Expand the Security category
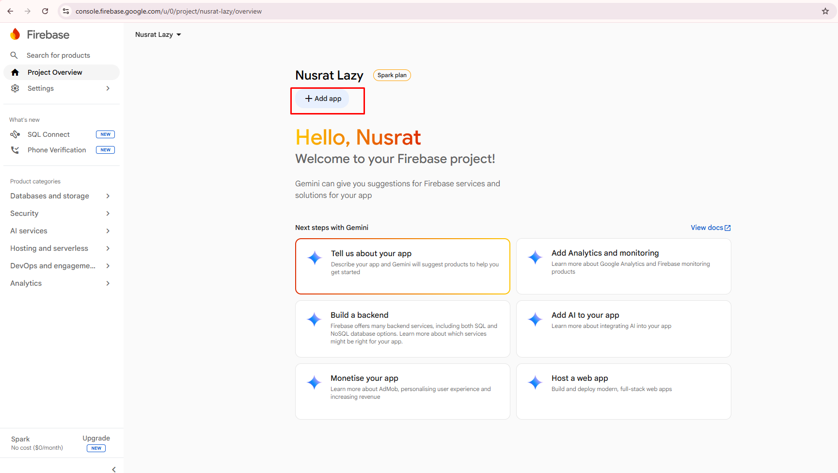The width and height of the screenshot is (838, 473). click(x=61, y=213)
